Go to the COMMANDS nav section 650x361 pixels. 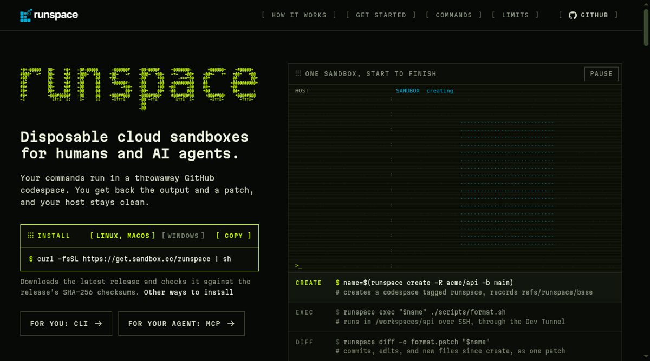[x=454, y=15]
